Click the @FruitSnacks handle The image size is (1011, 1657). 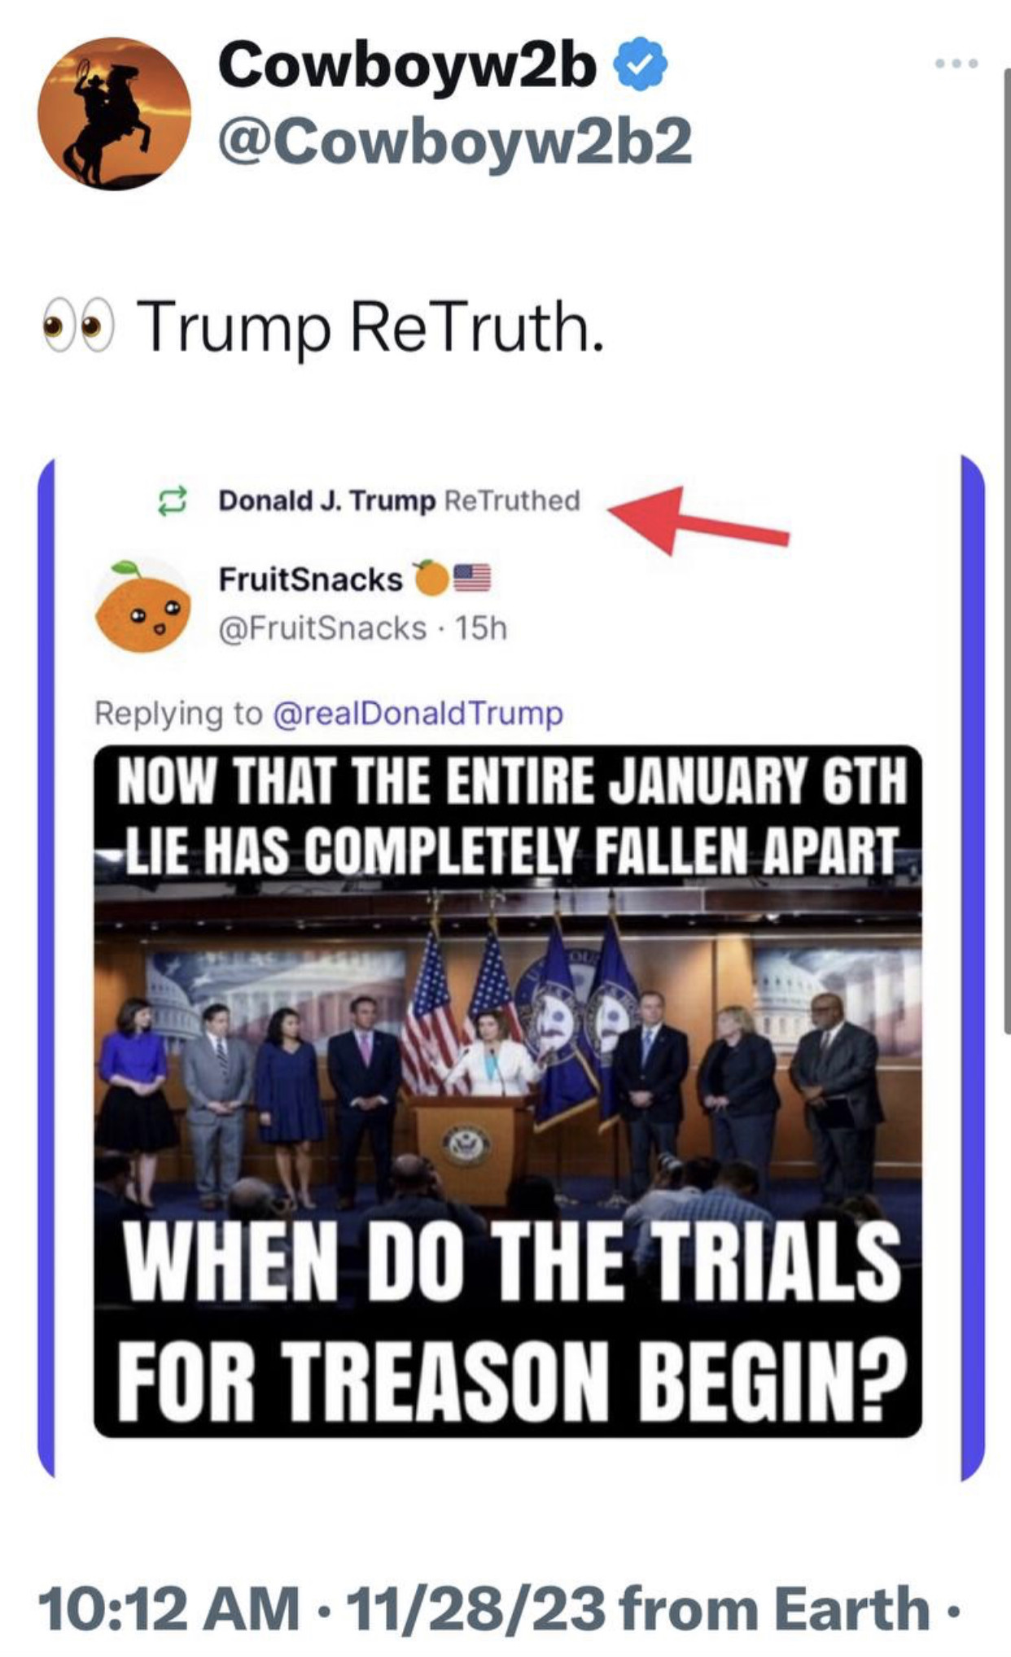coord(322,627)
